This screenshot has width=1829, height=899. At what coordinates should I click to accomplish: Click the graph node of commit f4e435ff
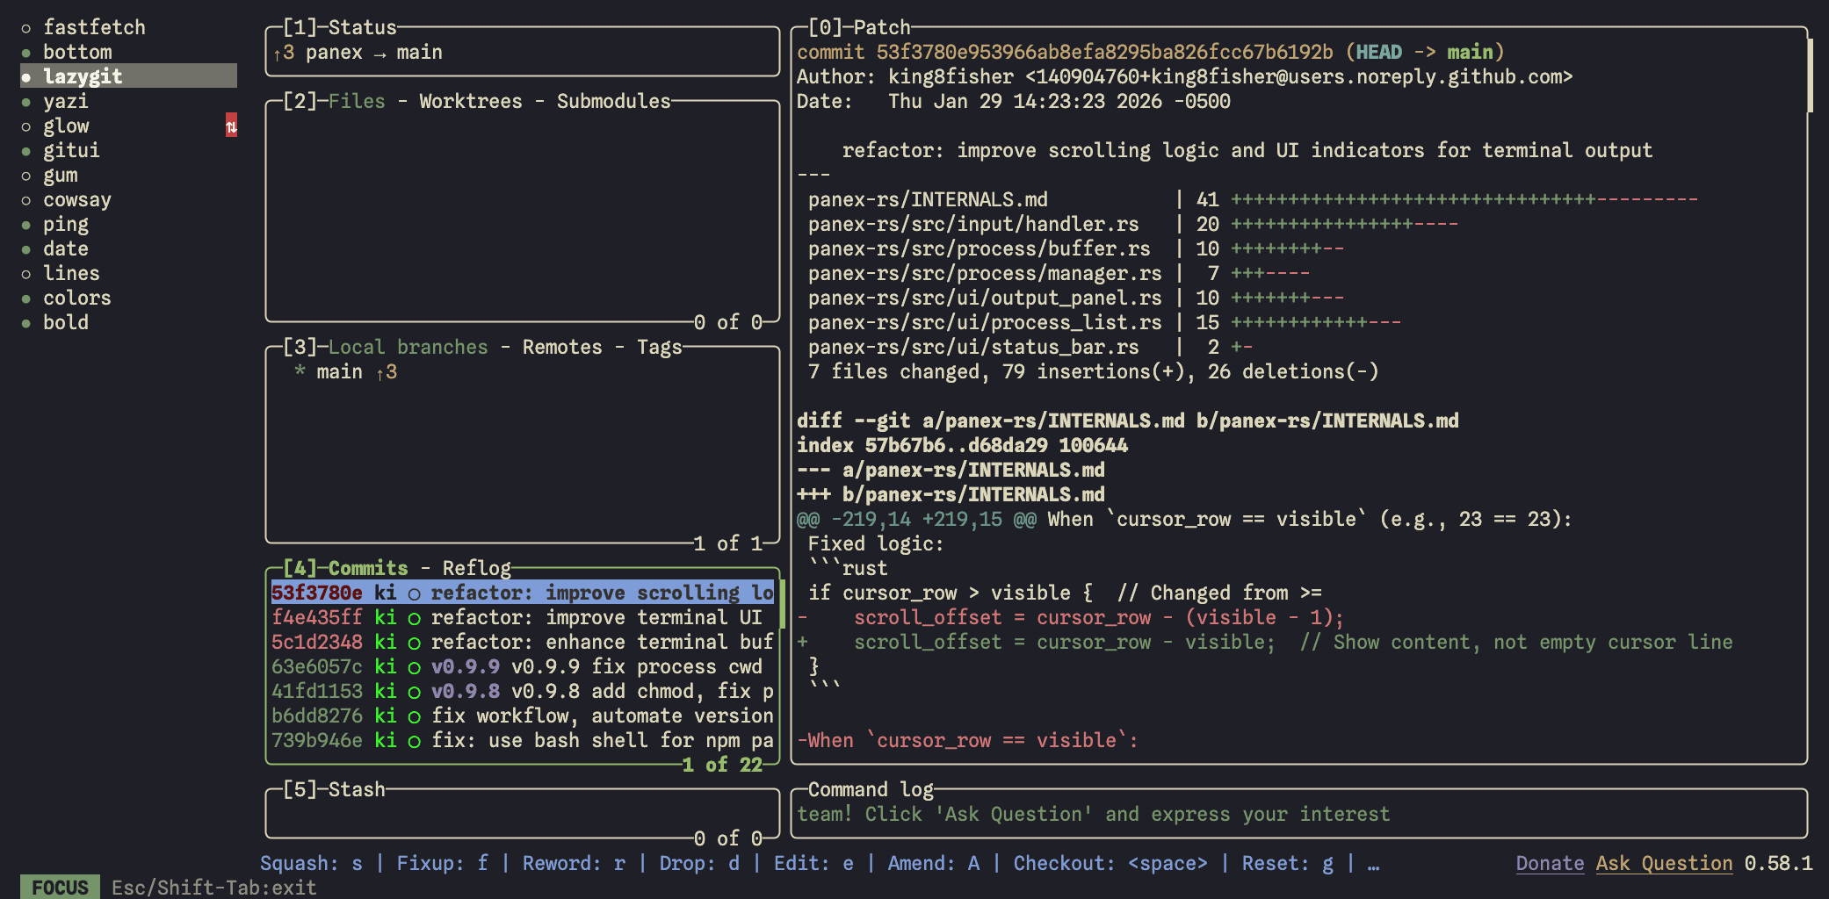tap(414, 618)
